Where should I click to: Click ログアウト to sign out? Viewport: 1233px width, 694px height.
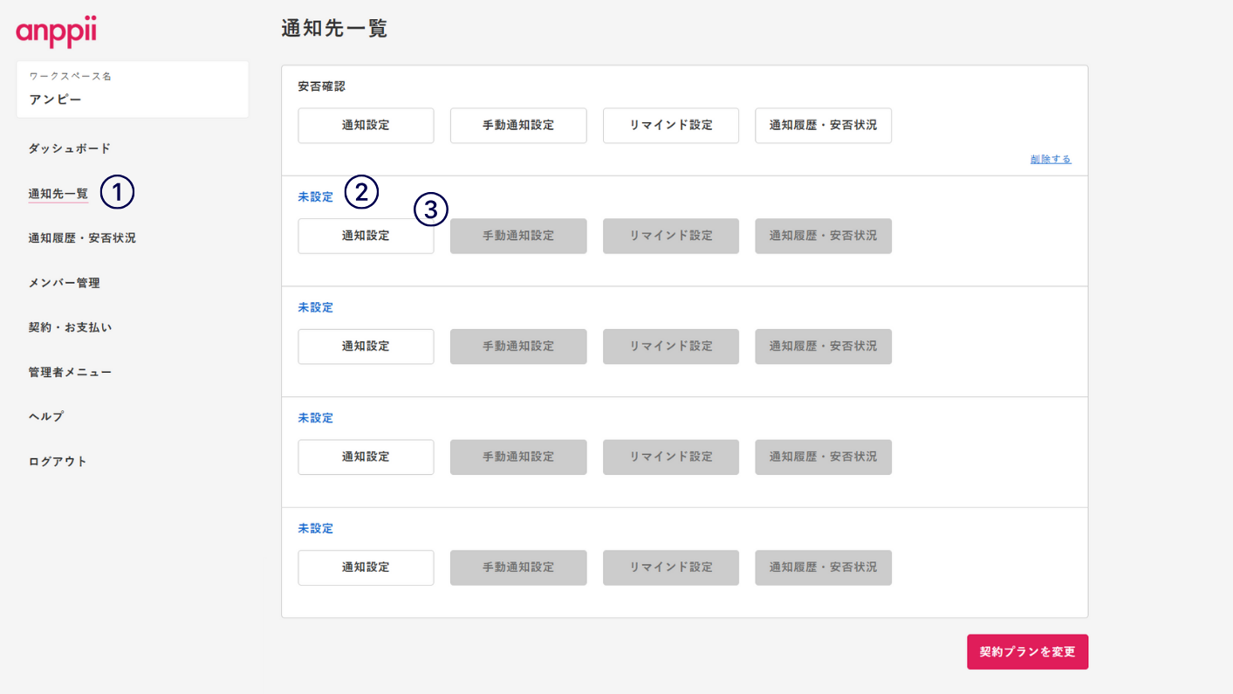click(58, 461)
